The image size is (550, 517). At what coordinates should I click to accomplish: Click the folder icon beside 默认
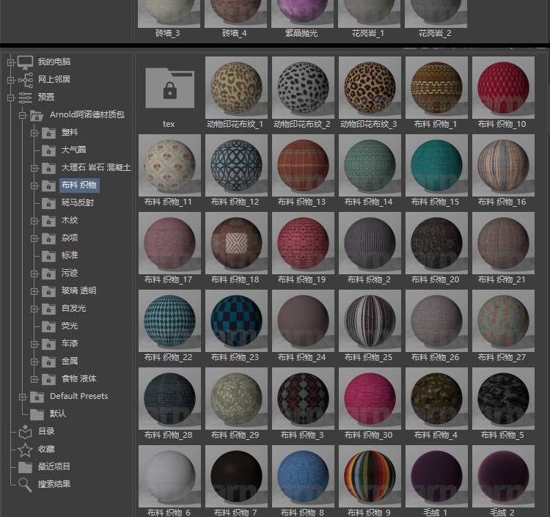point(37,414)
